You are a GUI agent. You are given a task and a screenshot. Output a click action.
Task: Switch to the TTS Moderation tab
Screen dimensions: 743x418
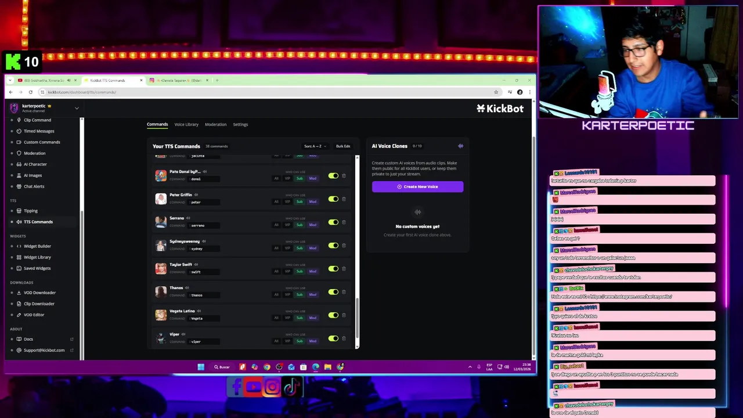coord(215,124)
